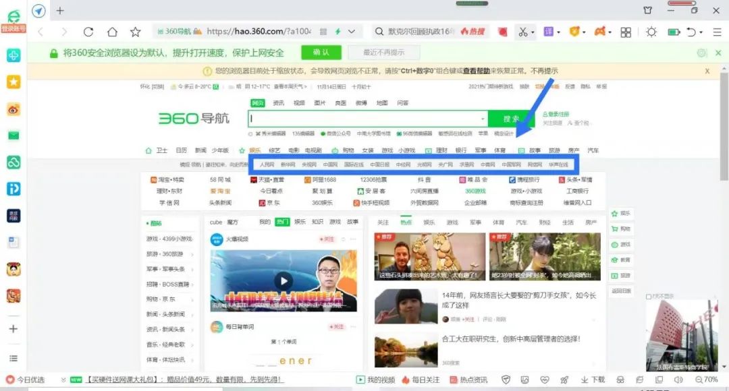
Task: Click the browser refresh icon
Action: (88, 32)
